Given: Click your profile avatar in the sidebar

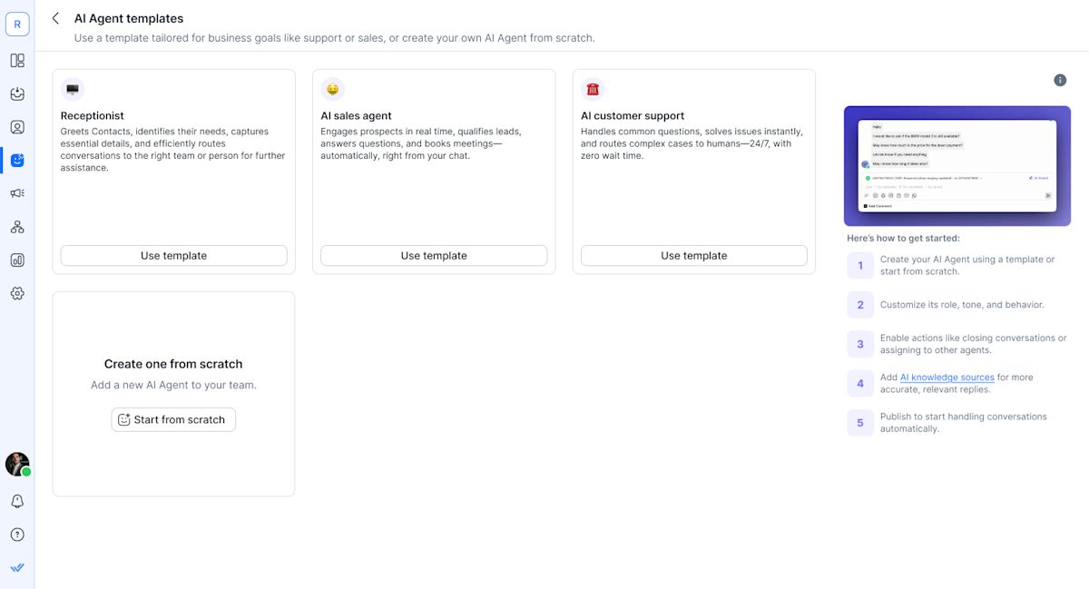Looking at the screenshot, I should 17,464.
